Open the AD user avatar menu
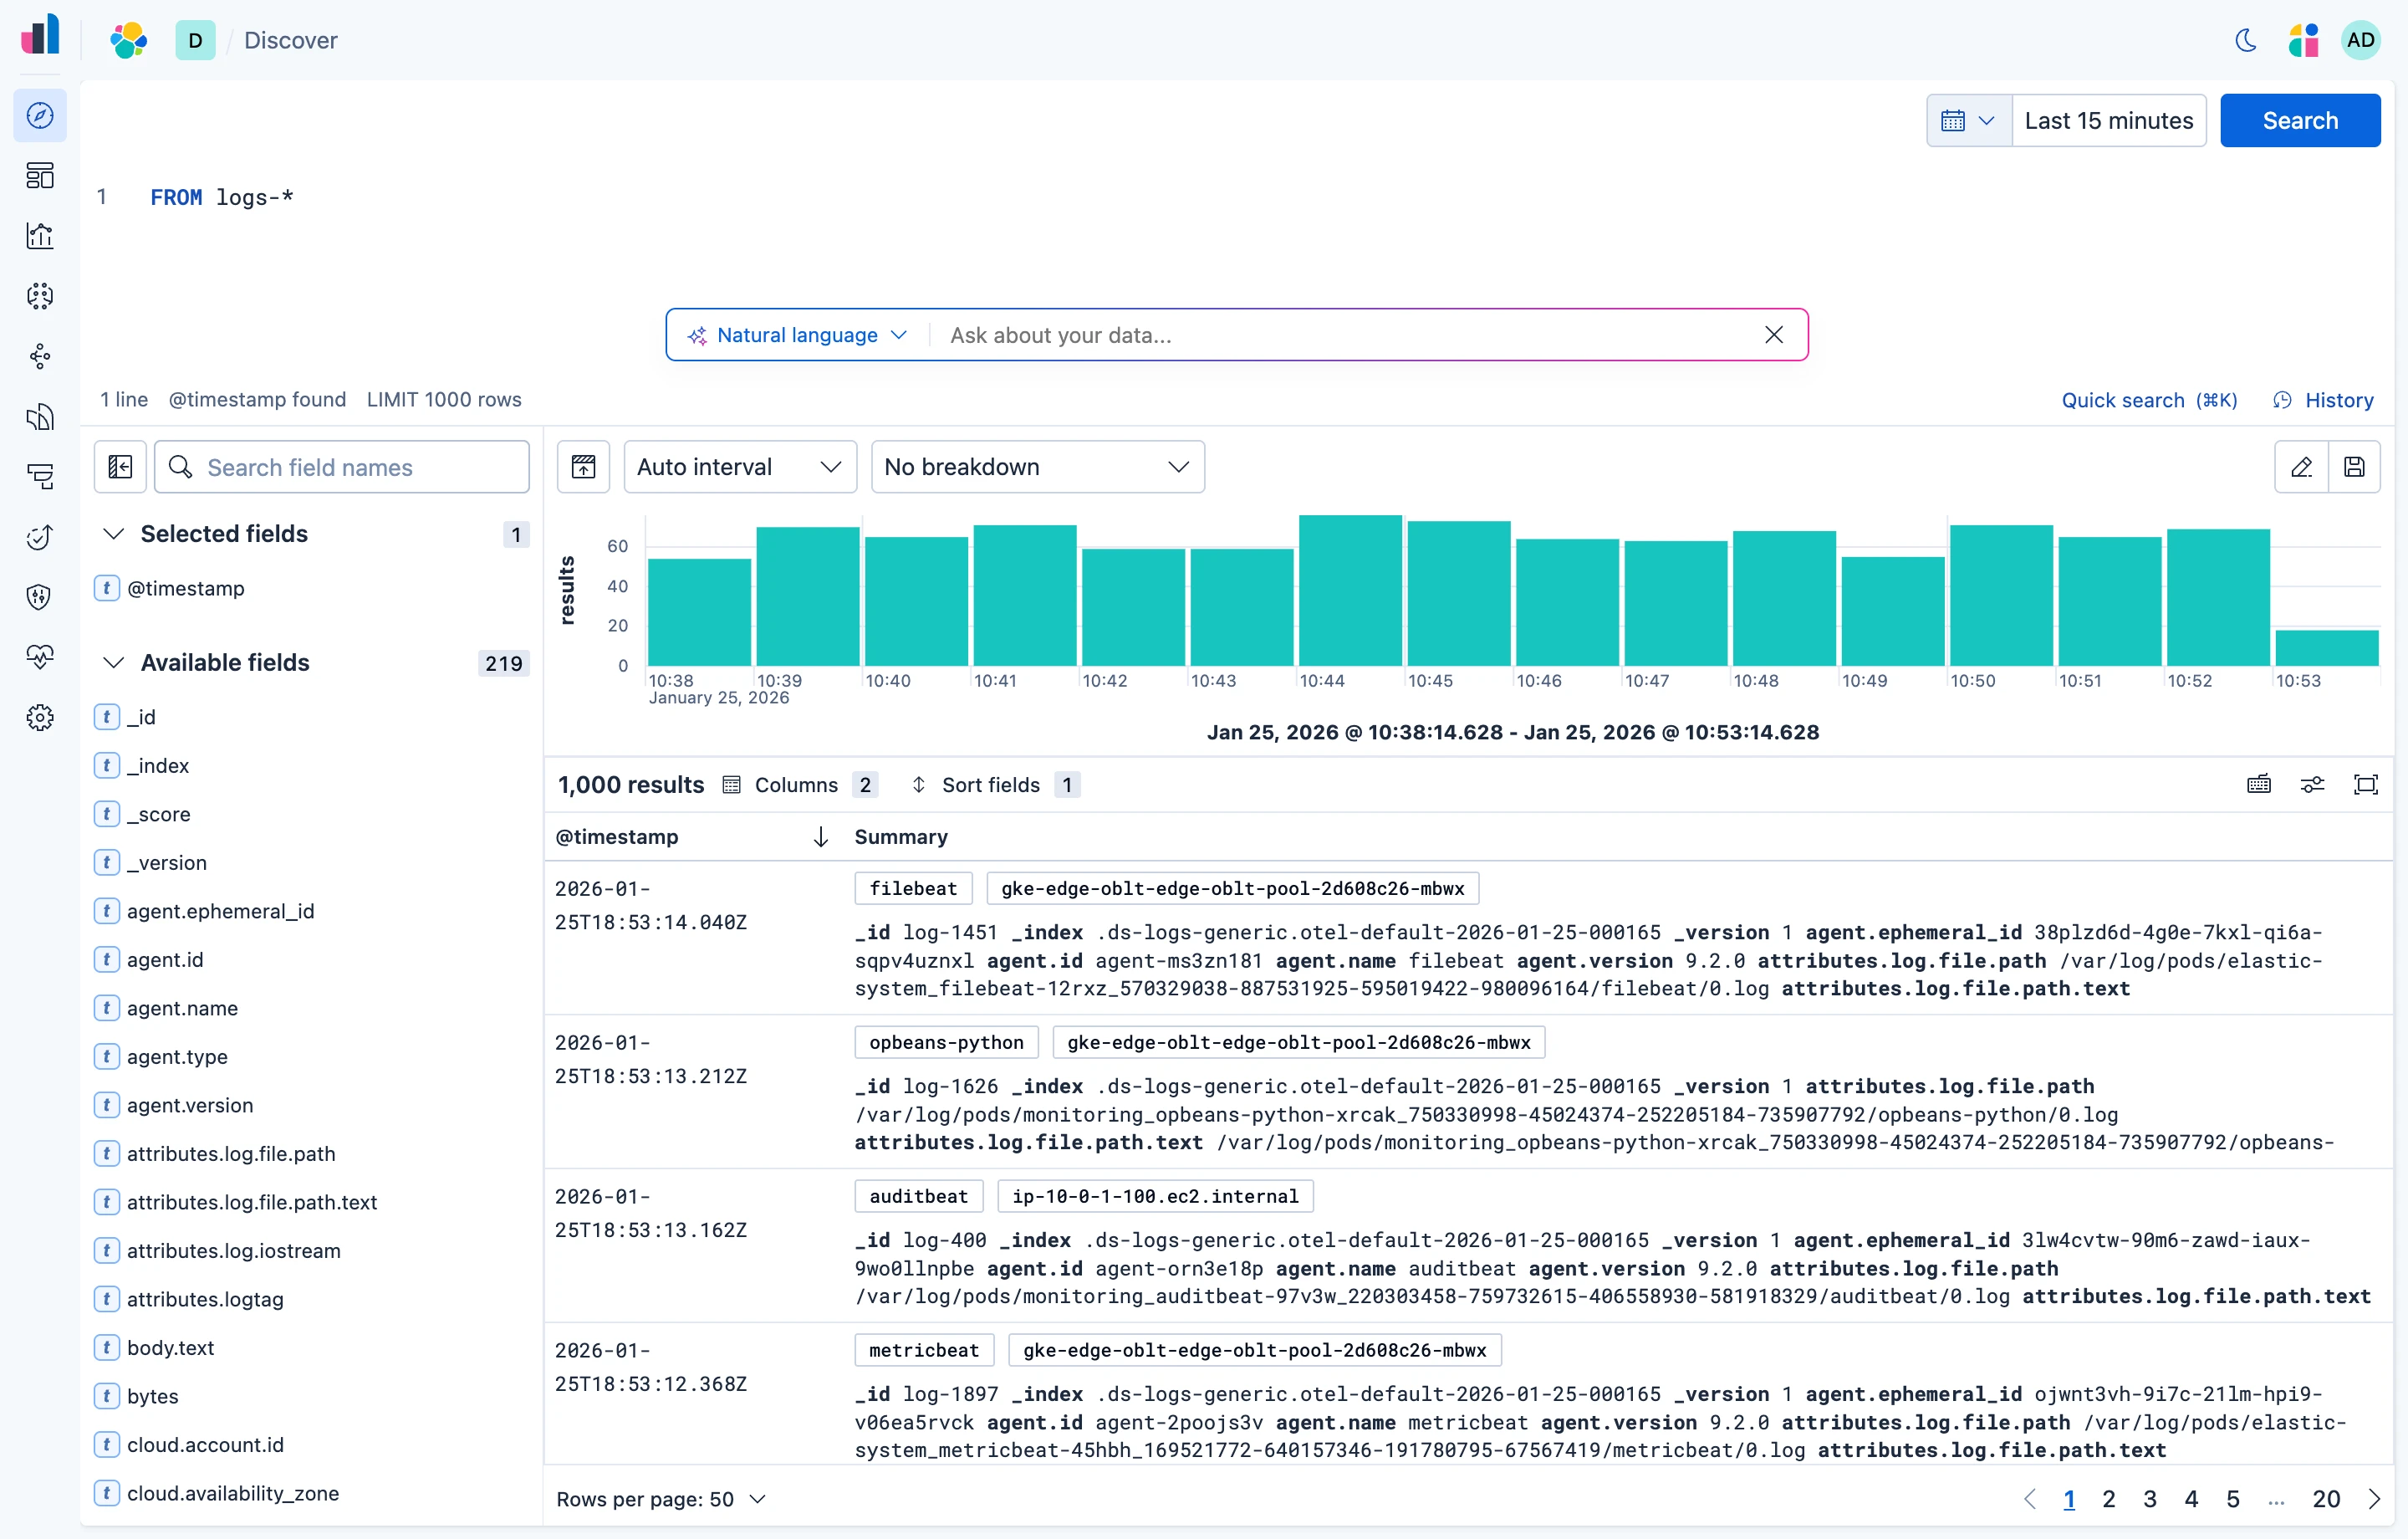 click(2360, 40)
